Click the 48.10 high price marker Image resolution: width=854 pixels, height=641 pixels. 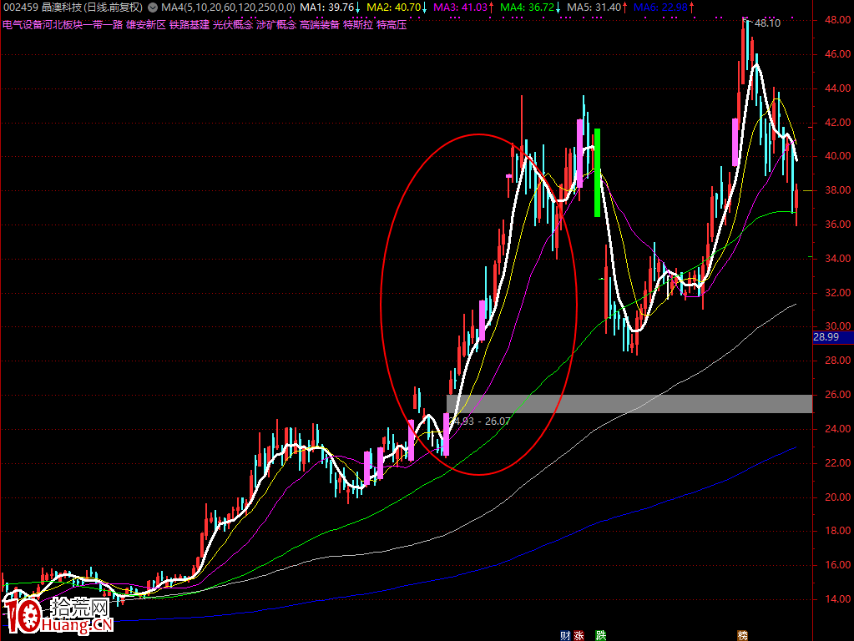click(x=766, y=23)
